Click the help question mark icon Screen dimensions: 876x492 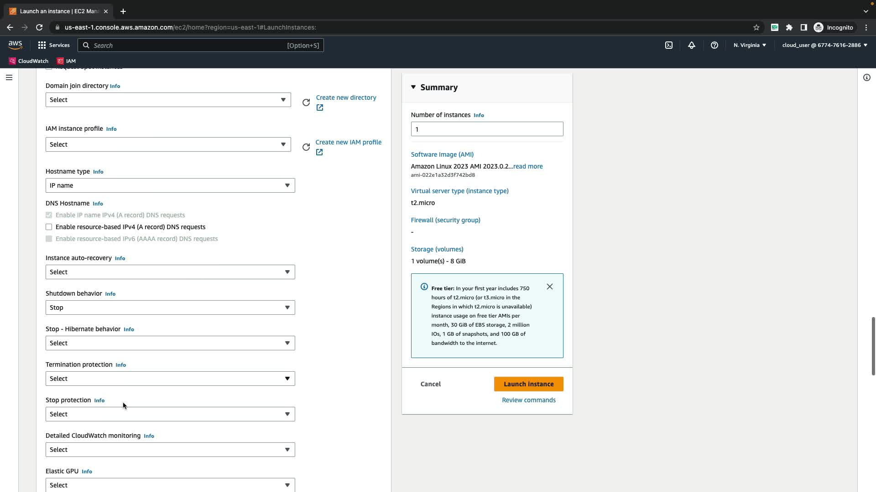point(714,45)
